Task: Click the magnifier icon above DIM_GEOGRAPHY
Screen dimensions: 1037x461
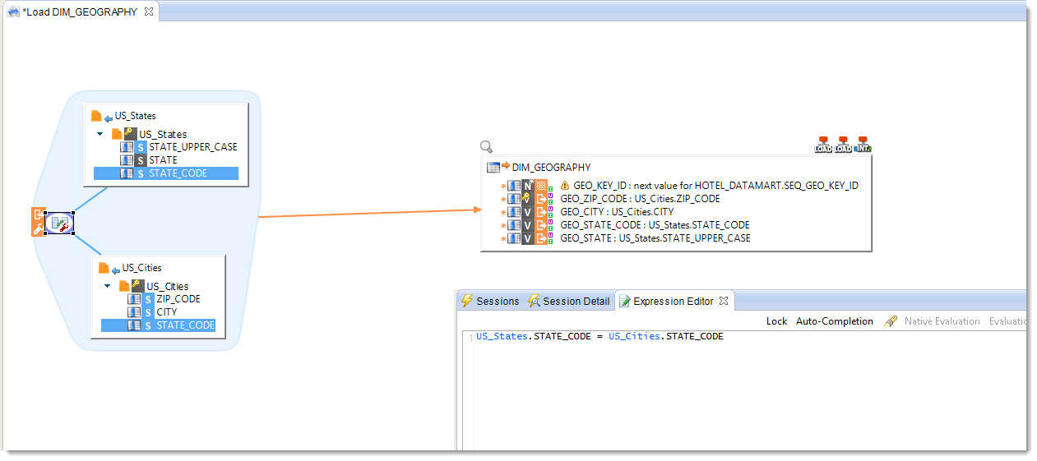Action: click(486, 147)
